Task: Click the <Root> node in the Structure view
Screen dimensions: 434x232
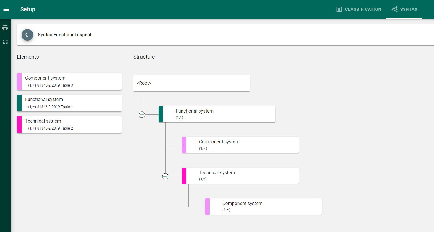Action: click(191, 83)
